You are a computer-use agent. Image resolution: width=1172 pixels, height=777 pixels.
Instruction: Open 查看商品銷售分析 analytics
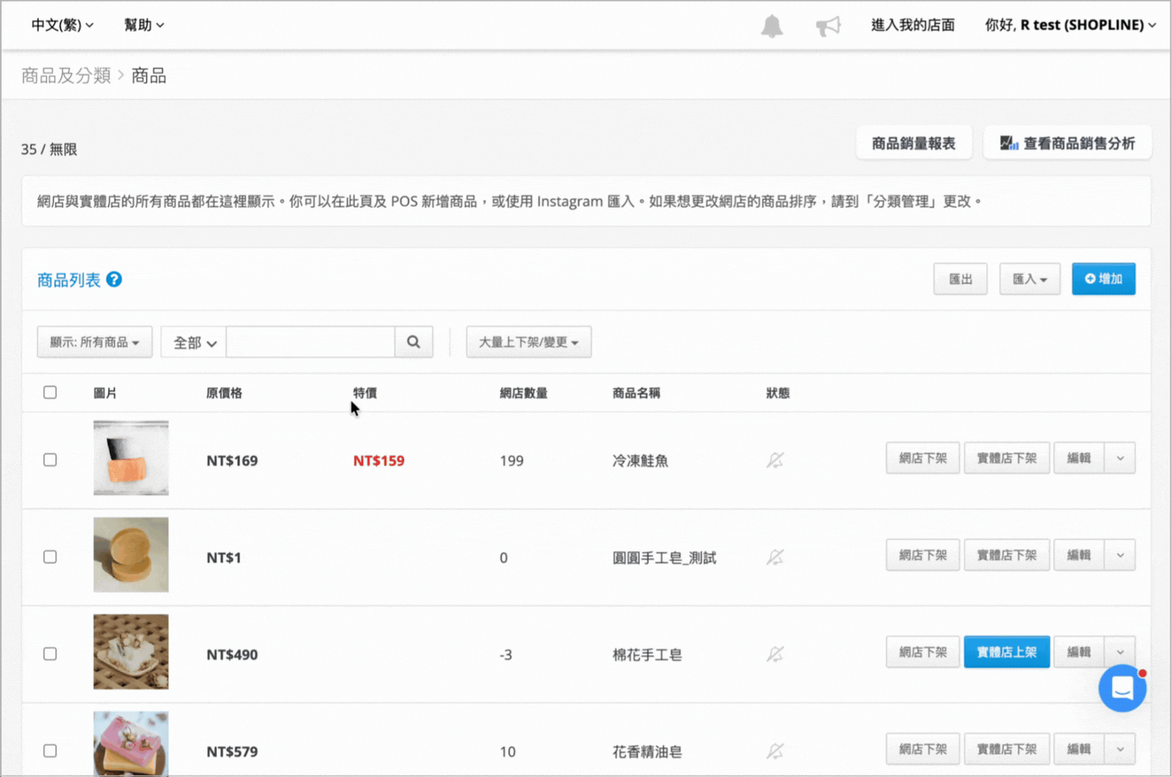(1067, 143)
